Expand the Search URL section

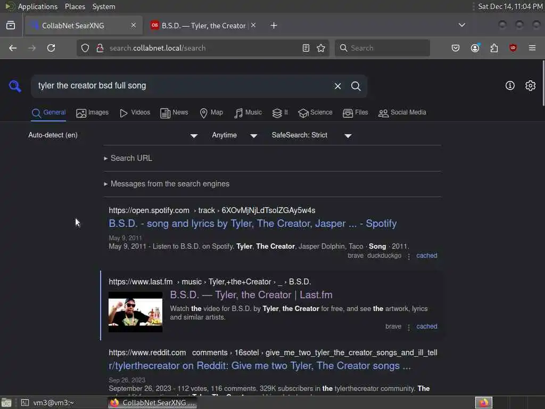128,158
